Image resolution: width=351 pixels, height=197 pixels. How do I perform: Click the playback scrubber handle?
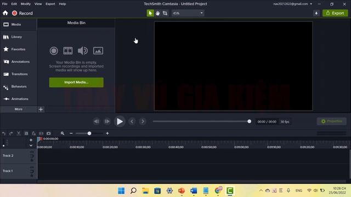(249, 121)
